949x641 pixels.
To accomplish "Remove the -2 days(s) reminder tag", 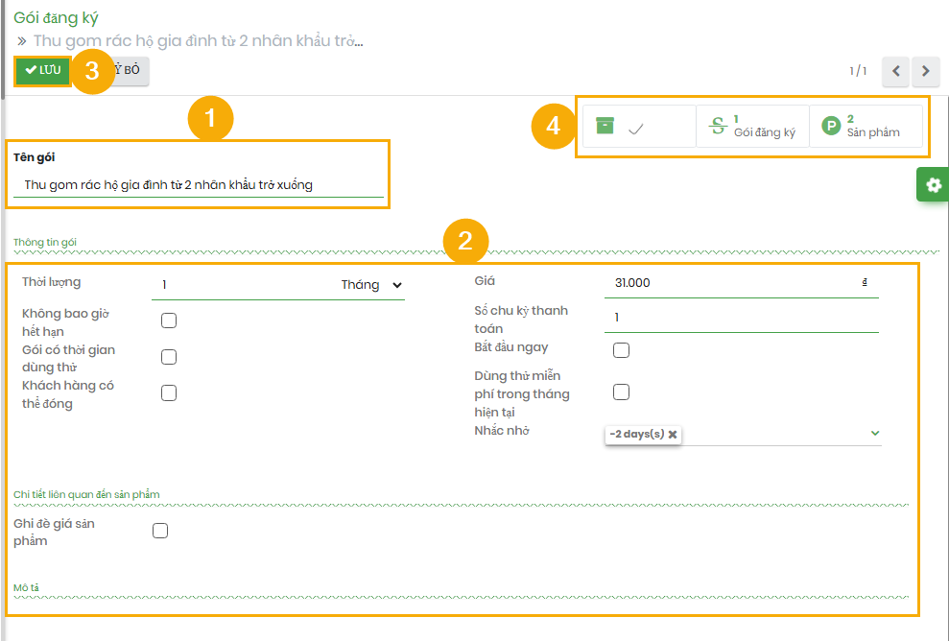I will (673, 434).
